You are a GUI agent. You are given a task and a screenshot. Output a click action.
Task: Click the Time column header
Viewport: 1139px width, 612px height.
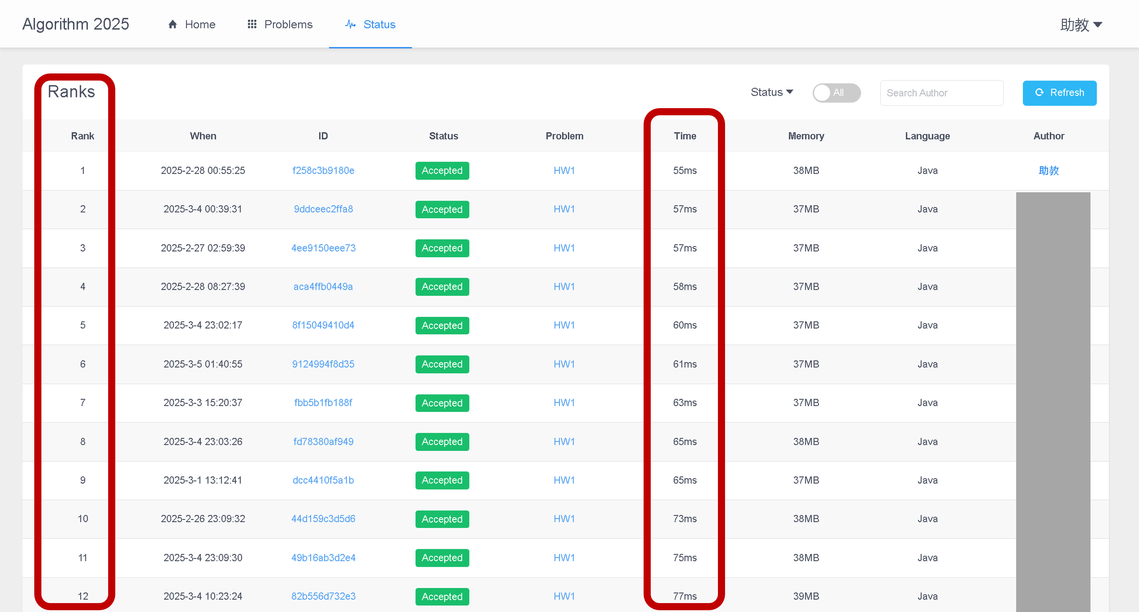tap(685, 136)
